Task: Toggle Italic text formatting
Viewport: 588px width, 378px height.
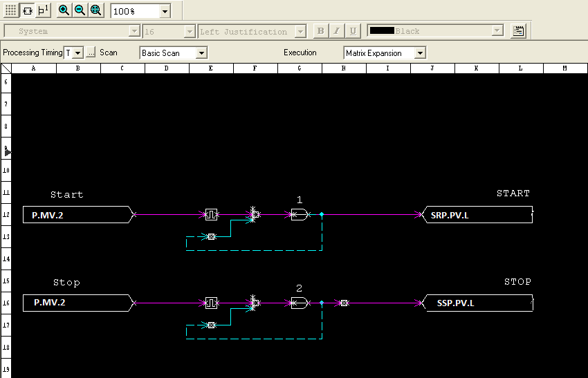Action: (x=336, y=31)
